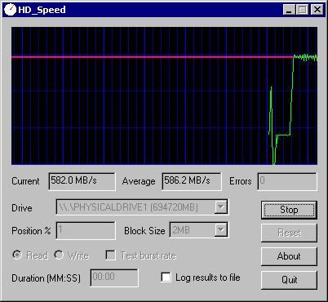Stop the running speed test
The height and width of the screenshot is (302, 328).
click(x=289, y=210)
